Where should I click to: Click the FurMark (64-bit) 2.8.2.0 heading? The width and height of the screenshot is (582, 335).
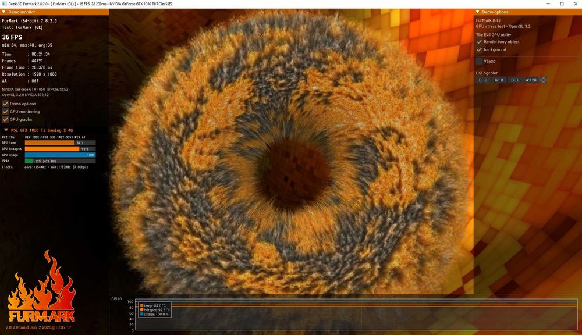tap(29, 21)
